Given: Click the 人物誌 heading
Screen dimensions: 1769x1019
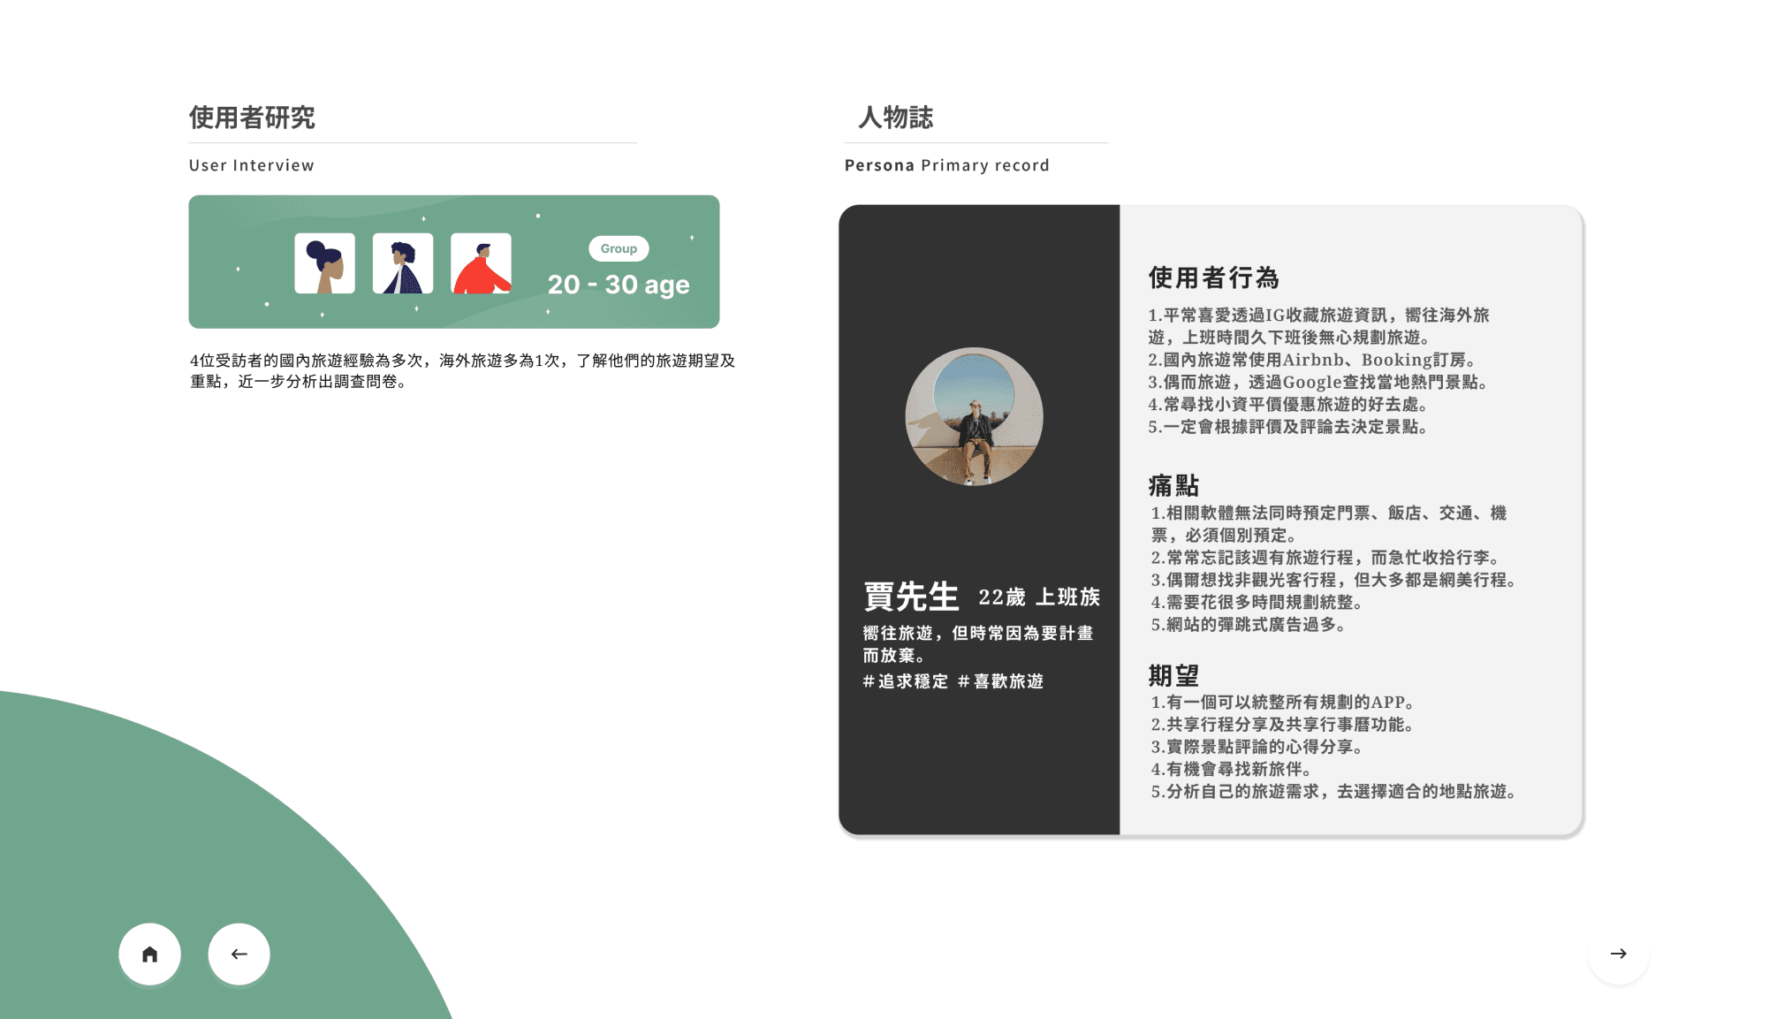Looking at the screenshot, I should pos(895,117).
